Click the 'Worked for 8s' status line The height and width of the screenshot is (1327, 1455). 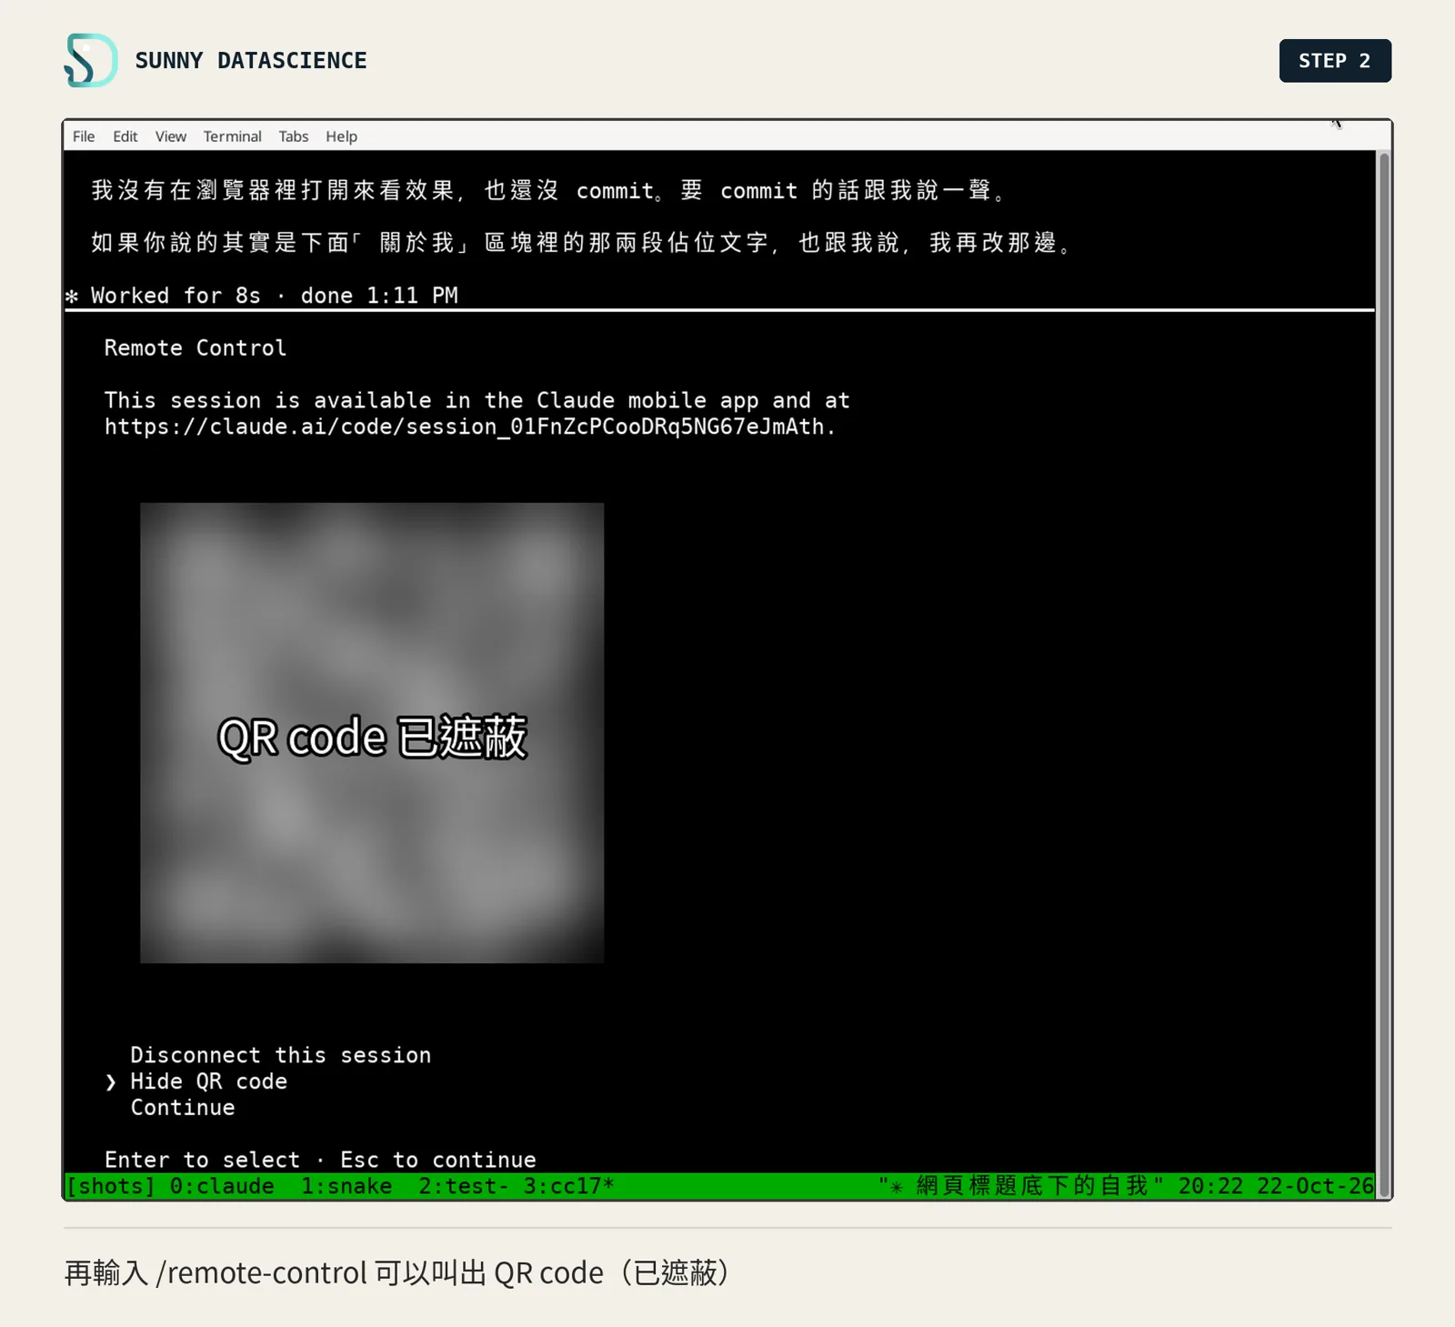click(x=262, y=296)
